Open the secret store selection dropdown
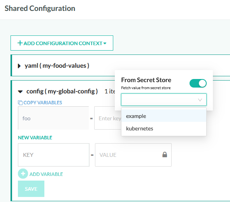The width and height of the screenshot is (230, 202). pyautogui.click(x=164, y=100)
